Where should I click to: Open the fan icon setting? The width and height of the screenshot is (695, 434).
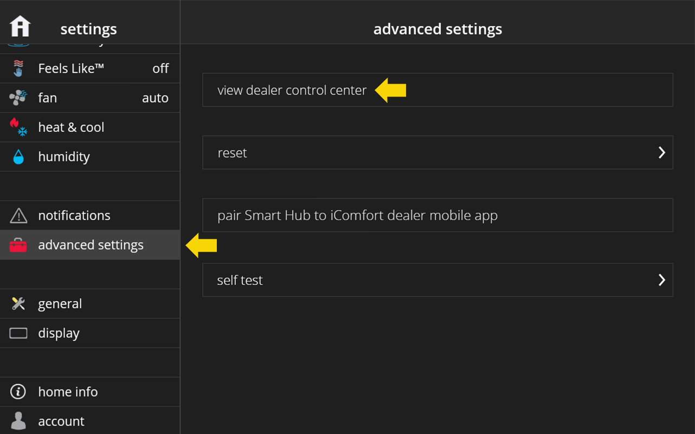point(18,98)
